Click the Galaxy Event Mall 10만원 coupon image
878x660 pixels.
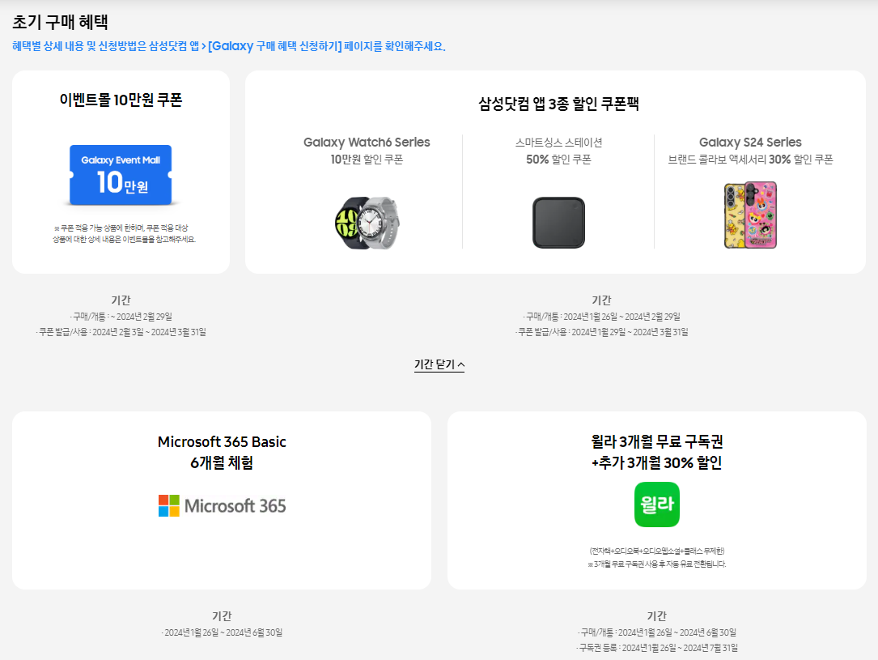coord(121,175)
